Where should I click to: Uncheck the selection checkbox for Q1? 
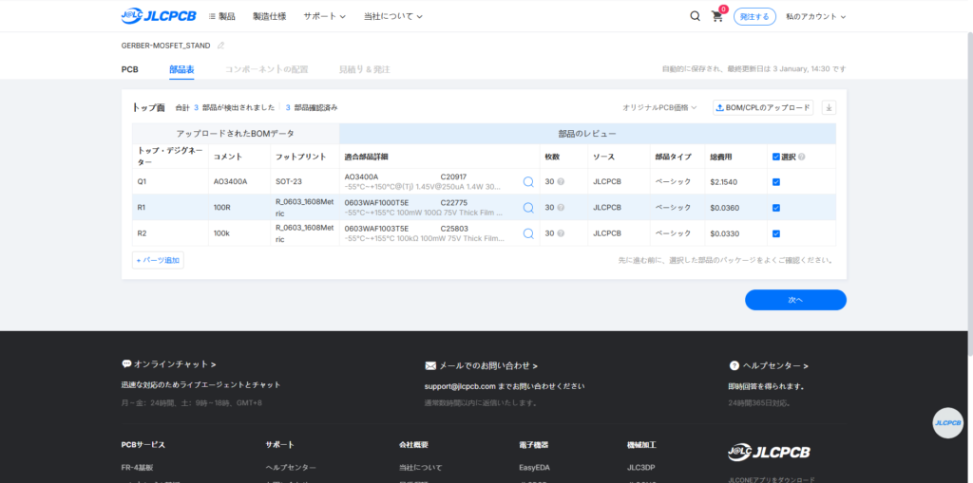point(776,181)
